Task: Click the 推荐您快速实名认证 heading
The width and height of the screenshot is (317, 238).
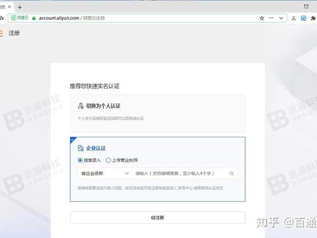Action: pyautogui.click(x=95, y=86)
